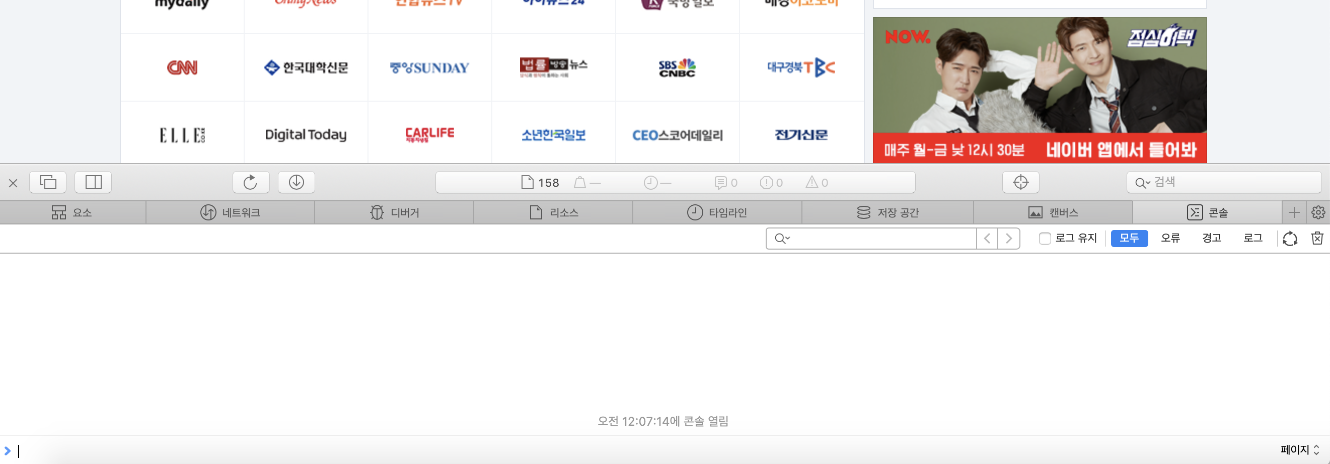Detach inspector into separate window icon
This screenshot has width=1330, height=464.
click(48, 182)
